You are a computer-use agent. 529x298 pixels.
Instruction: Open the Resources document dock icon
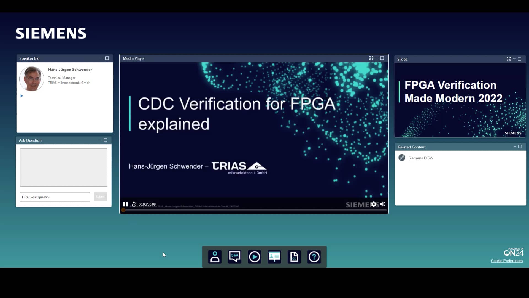pos(294,257)
